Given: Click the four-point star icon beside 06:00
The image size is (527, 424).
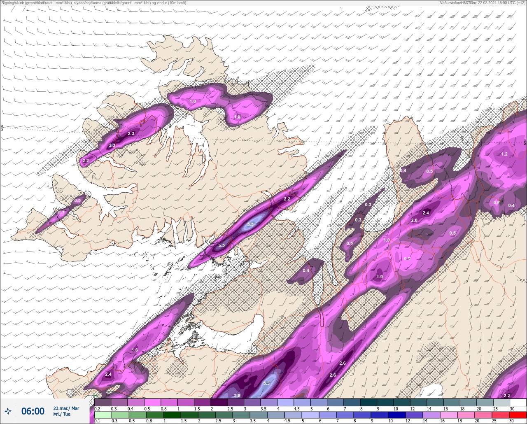Looking at the screenshot, I should [x=8, y=411].
